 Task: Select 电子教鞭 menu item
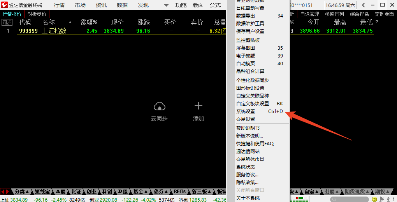[x=258, y=56]
